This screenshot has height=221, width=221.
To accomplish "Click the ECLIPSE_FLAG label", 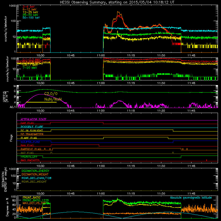I will pos(30,142).
